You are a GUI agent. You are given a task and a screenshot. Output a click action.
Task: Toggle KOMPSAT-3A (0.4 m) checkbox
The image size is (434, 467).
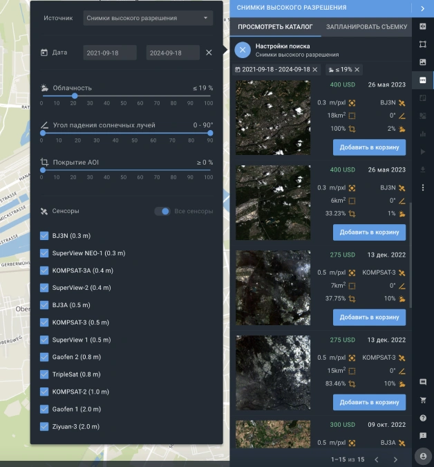pyautogui.click(x=44, y=271)
